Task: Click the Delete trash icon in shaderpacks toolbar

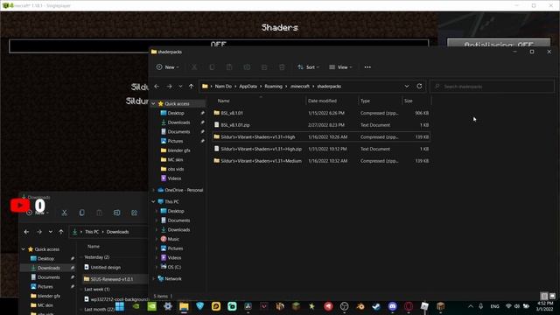Action: coord(282,67)
